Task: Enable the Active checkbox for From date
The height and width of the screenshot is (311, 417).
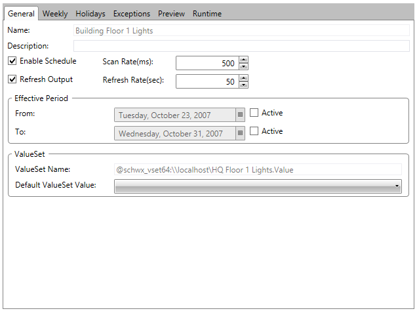Action: point(254,113)
